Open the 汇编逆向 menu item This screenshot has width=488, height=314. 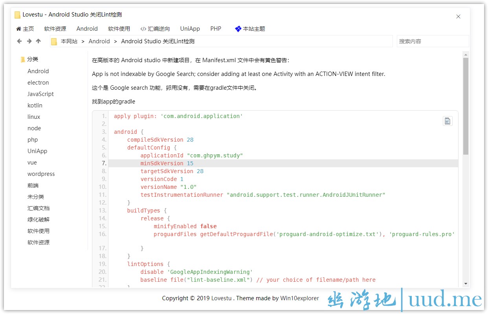[x=155, y=29]
